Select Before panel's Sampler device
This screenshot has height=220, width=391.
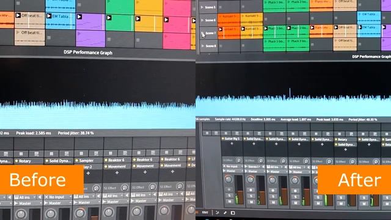(88, 161)
